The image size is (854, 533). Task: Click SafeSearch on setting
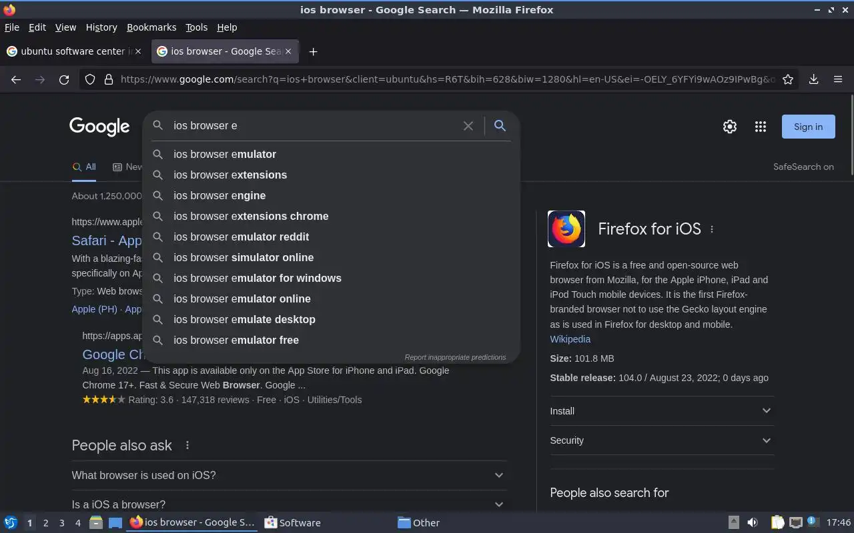tap(803, 167)
